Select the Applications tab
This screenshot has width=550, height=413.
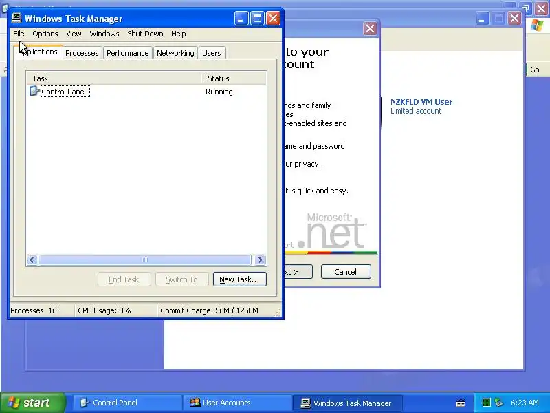click(38, 52)
